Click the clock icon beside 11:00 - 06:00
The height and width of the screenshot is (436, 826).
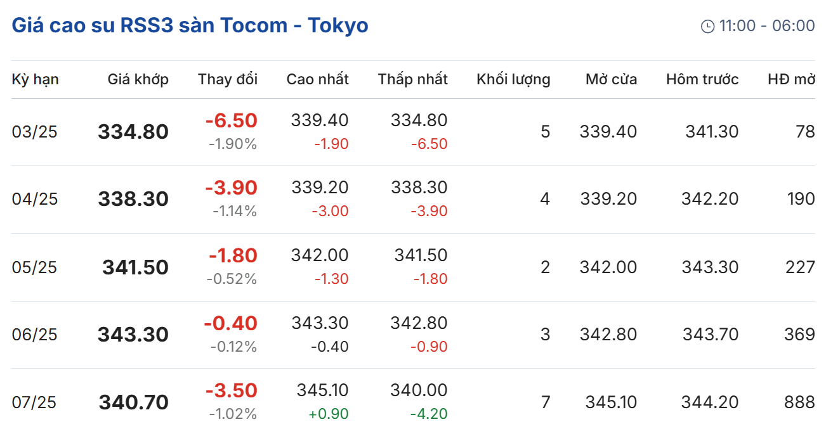(707, 26)
